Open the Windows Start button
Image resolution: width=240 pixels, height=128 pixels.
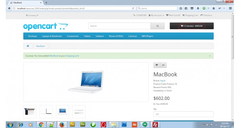tap(10, 125)
